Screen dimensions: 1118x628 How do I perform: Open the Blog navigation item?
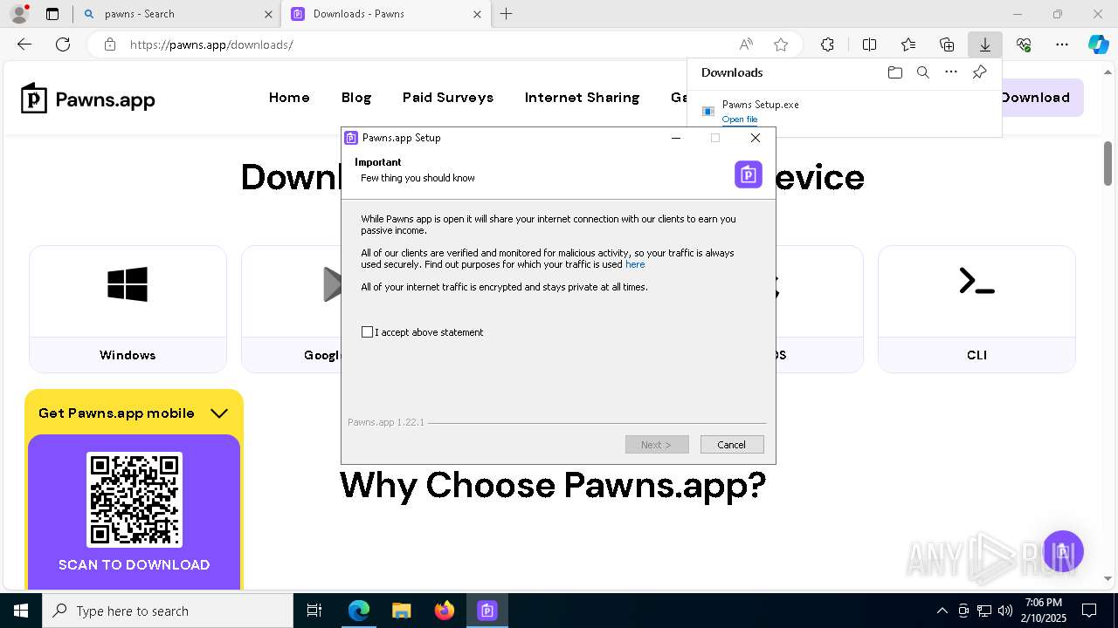point(356,98)
